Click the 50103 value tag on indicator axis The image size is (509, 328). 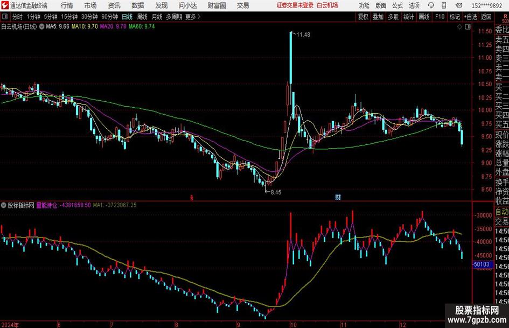click(482, 264)
